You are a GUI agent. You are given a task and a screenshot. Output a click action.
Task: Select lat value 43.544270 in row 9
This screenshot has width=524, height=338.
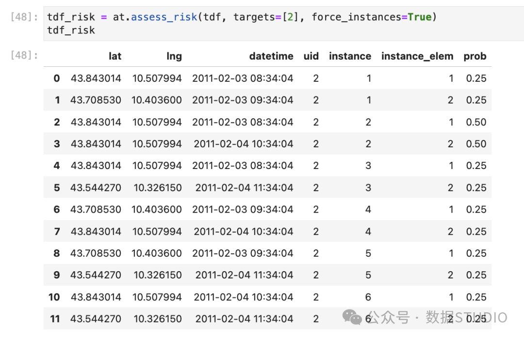coord(96,275)
